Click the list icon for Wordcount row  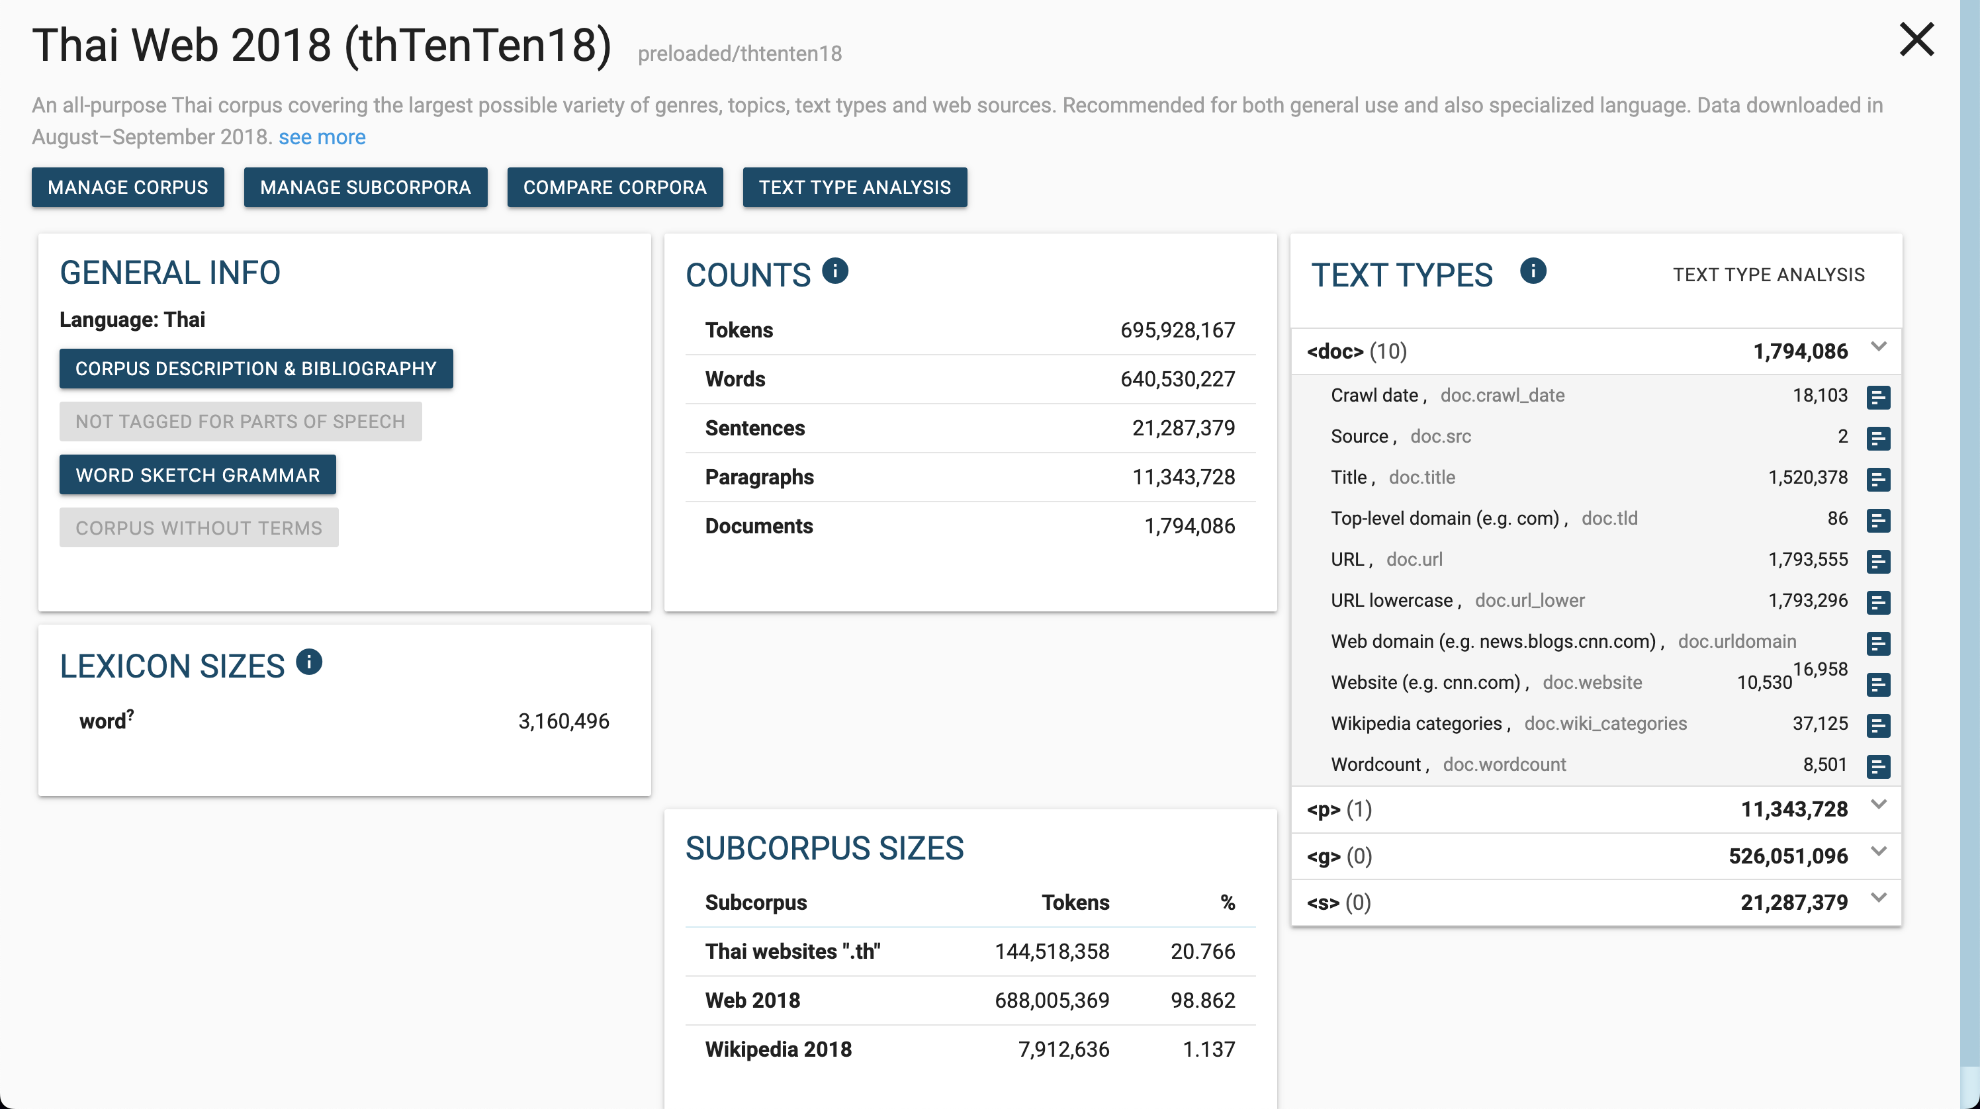tap(1878, 766)
